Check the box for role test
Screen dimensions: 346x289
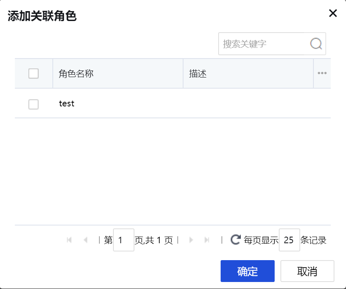pos(33,104)
